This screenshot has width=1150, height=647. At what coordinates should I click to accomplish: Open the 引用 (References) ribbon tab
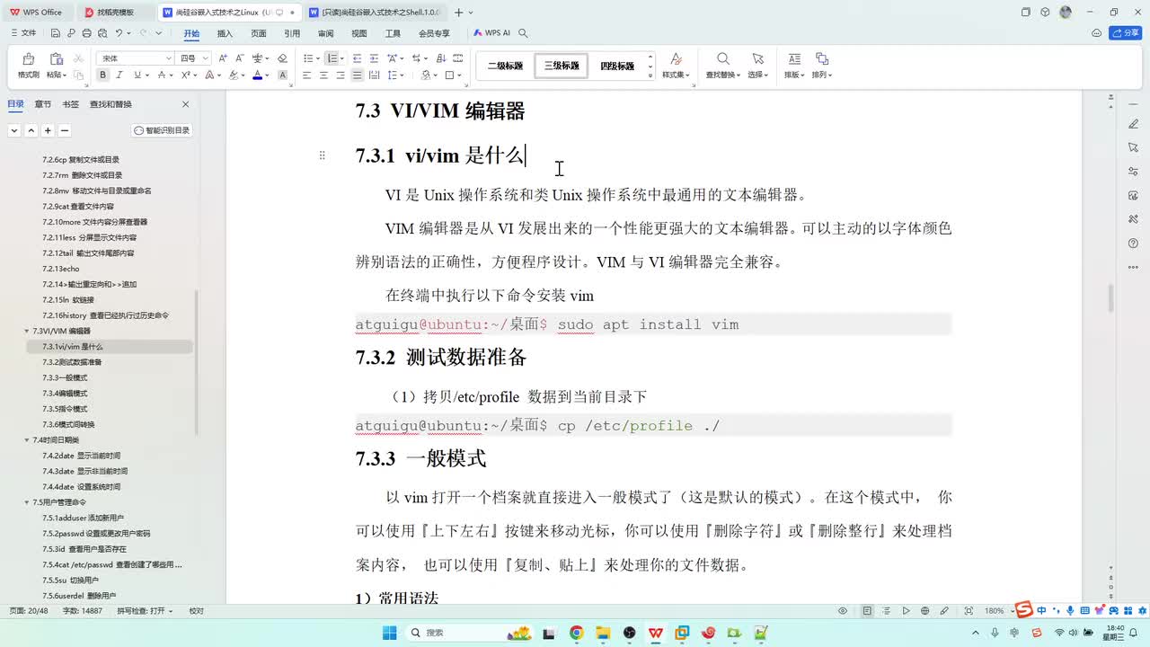[x=292, y=33]
